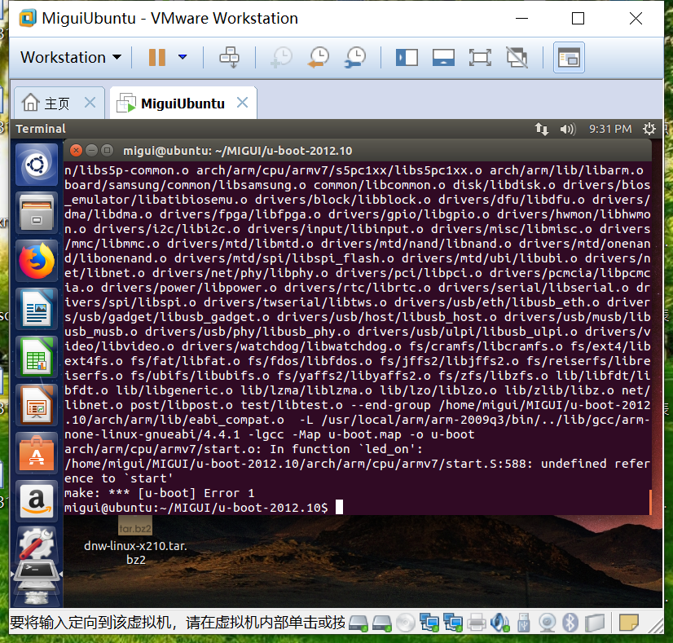Click the terminal title migui@ubuntu
The width and height of the screenshot is (673, 643).
click(x=237, y=151)
